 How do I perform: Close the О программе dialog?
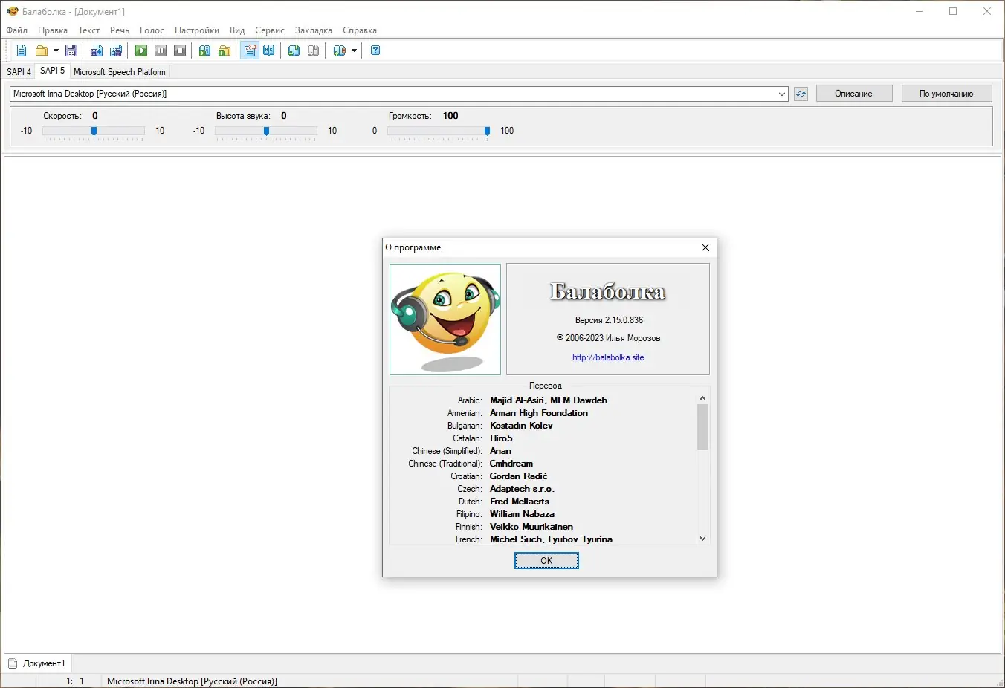[705, 247]
